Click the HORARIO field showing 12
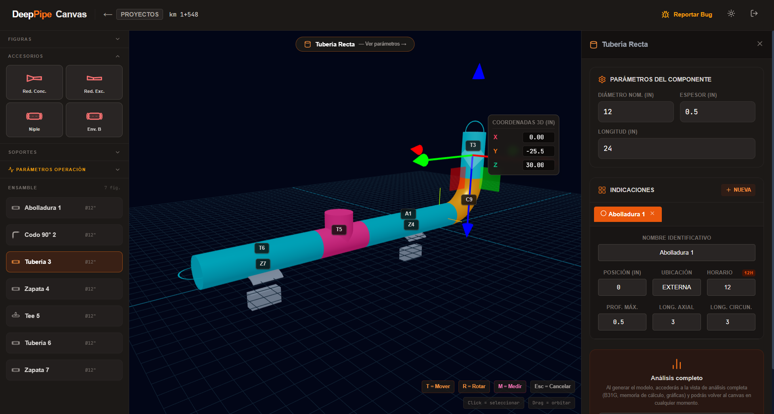 tap(731, 287)
